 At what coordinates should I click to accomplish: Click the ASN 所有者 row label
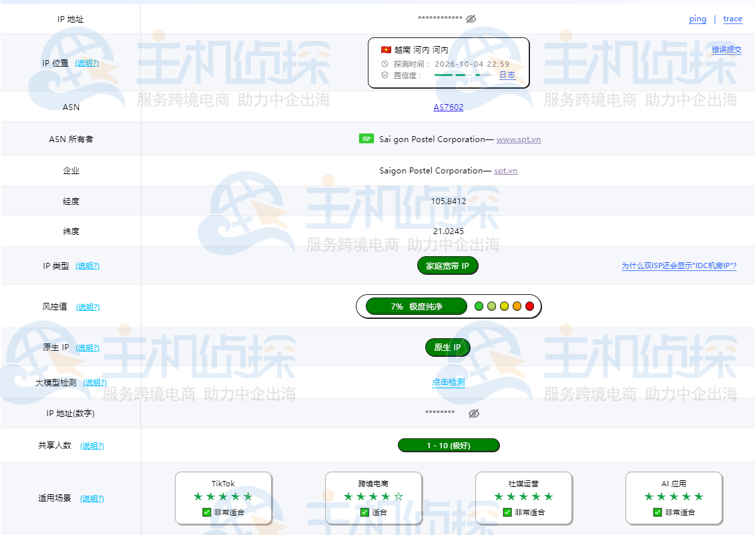point(71,139)
